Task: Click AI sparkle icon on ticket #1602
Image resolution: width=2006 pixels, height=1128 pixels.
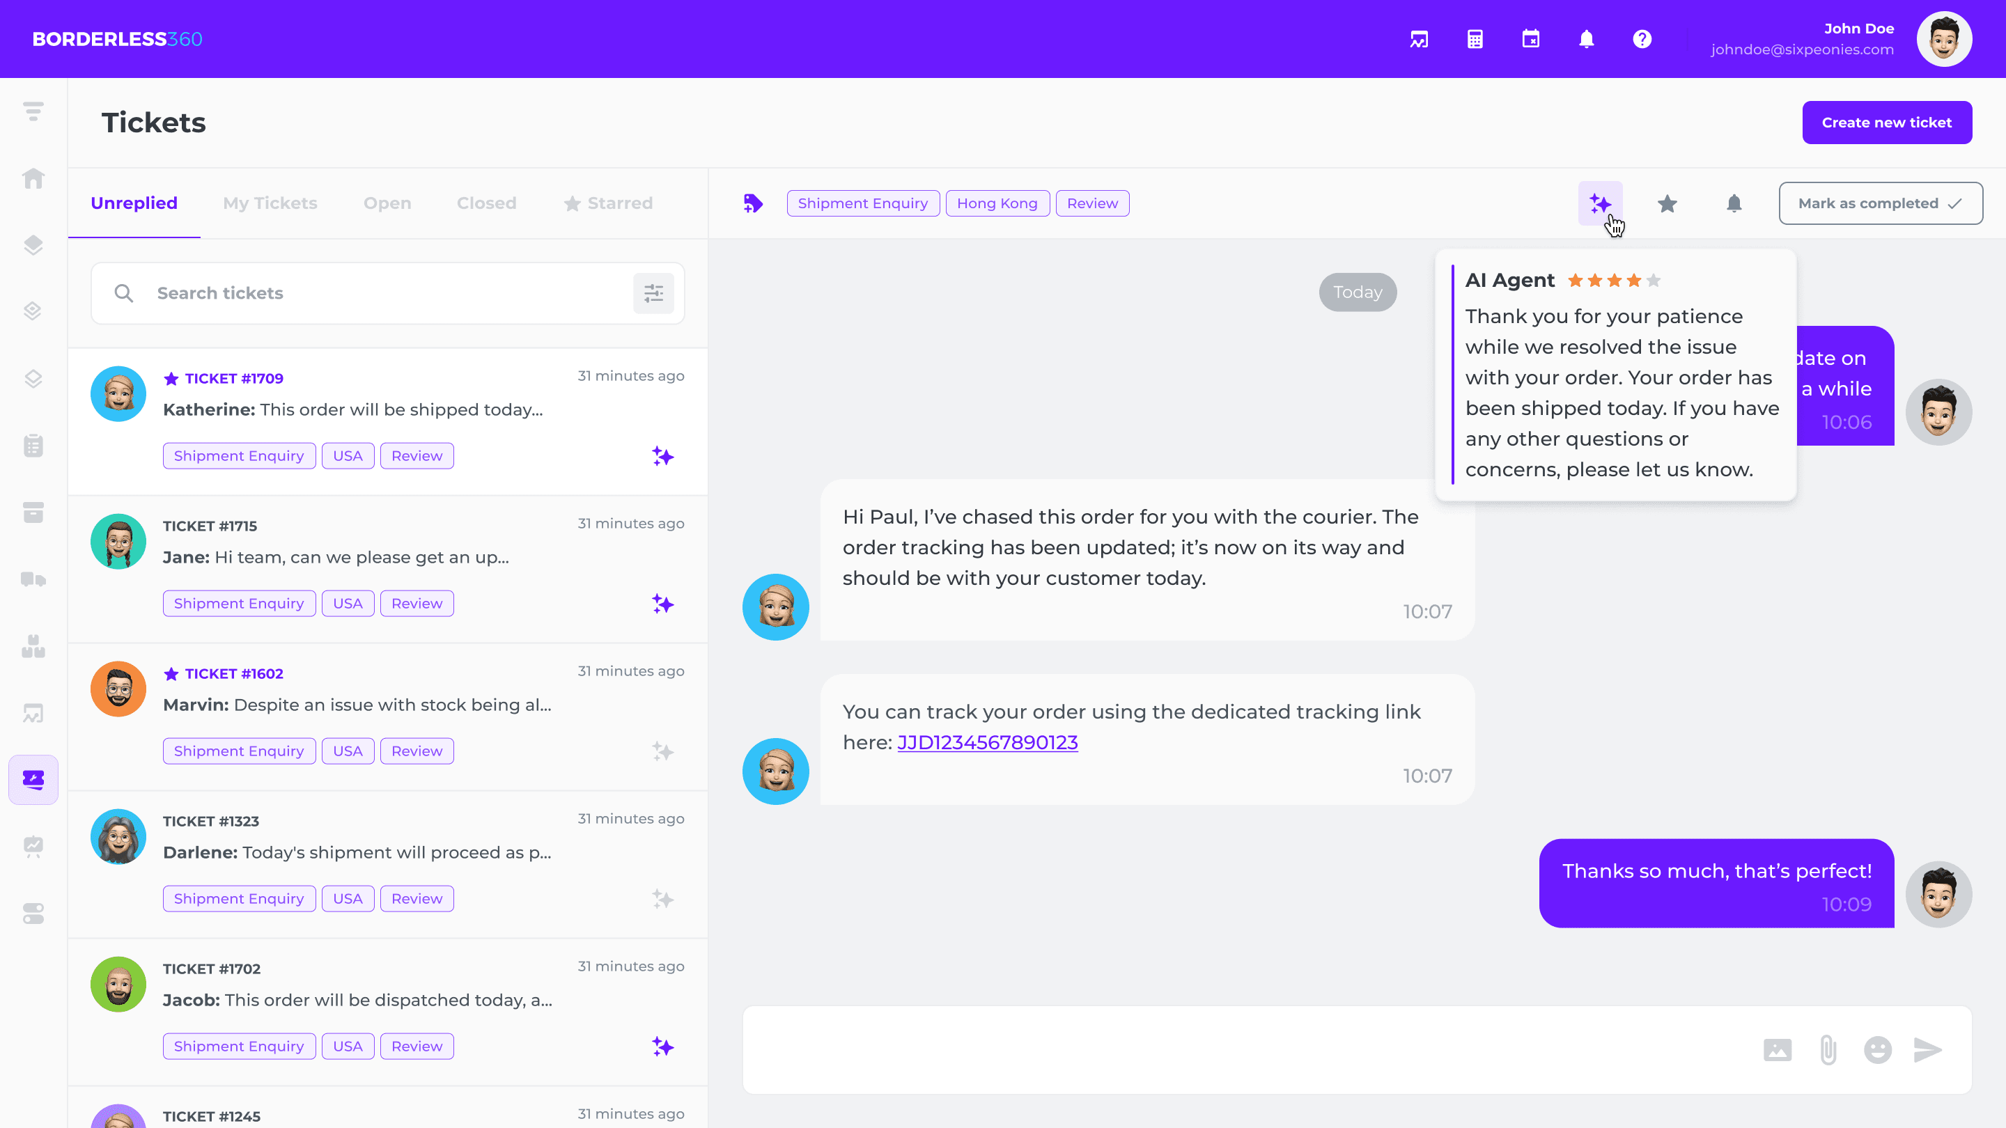Action: (662, 751)
